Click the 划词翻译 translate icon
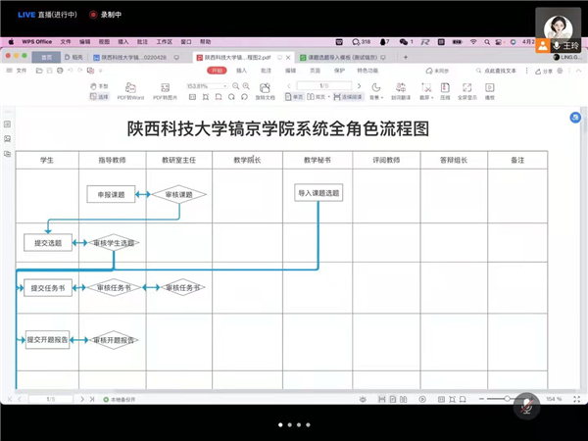 tap(402, 87)
